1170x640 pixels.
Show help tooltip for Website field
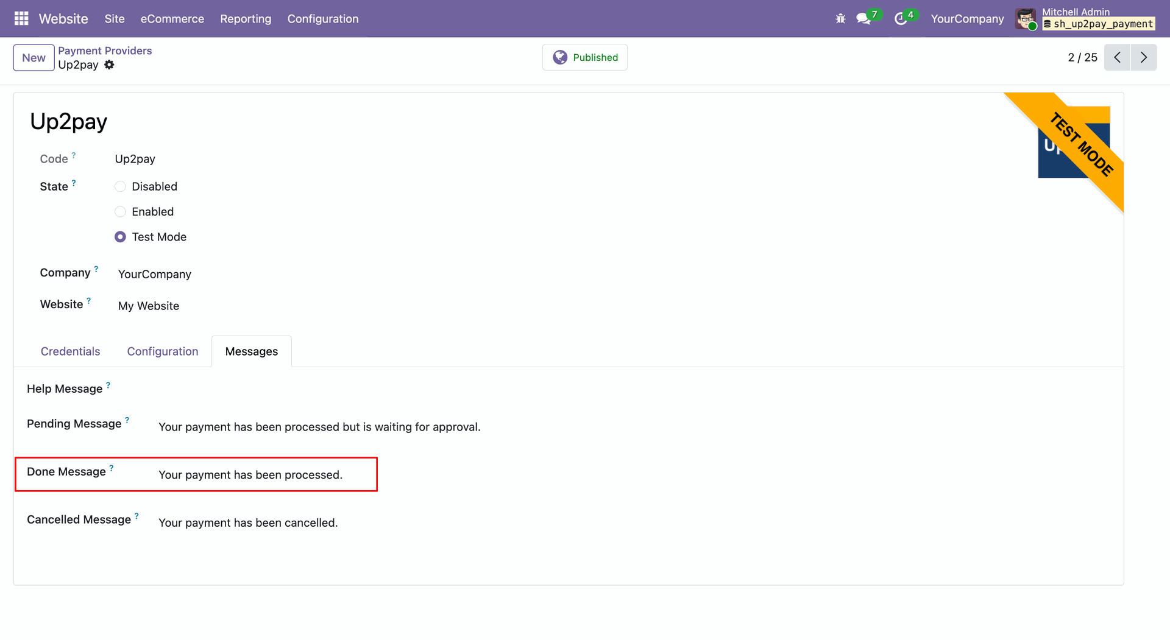point(89,301)
